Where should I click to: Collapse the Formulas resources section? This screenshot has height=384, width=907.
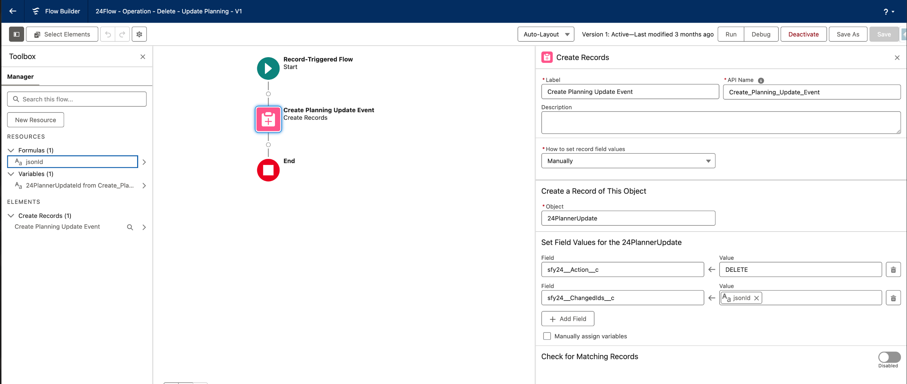point(11,150)
